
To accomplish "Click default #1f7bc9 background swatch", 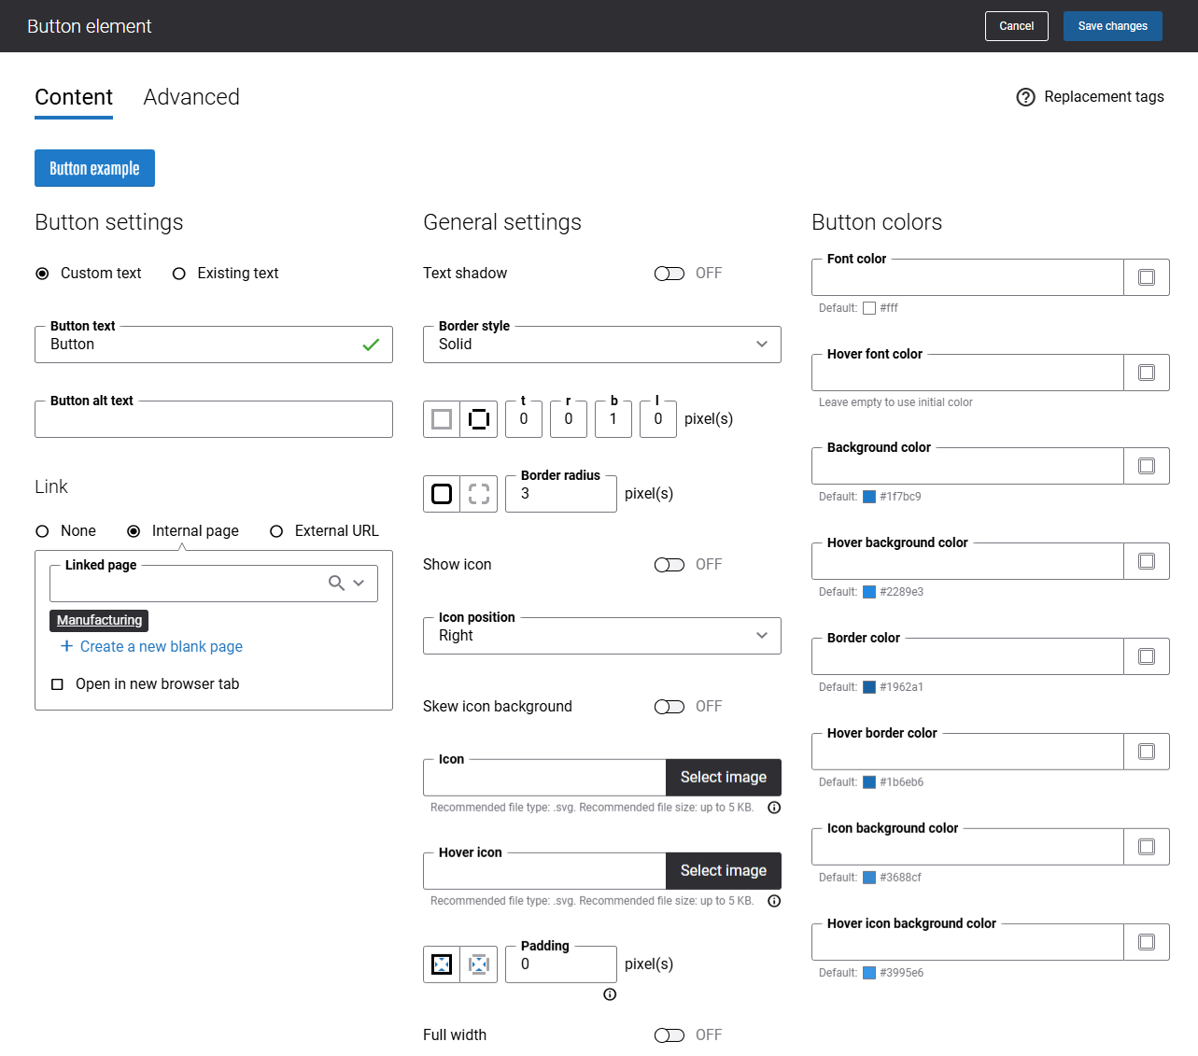I will [x=869, y=497].
